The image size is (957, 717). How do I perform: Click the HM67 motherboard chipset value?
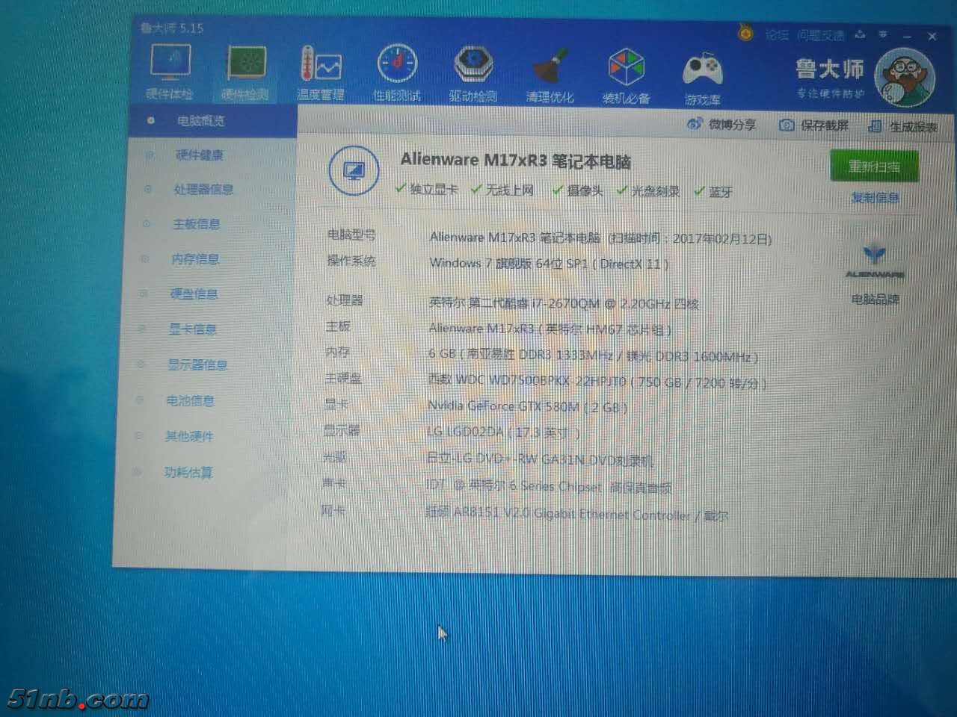[550, 329]
